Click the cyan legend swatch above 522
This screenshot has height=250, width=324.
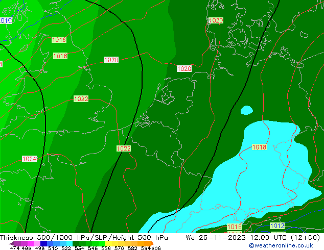coord(70,243)
